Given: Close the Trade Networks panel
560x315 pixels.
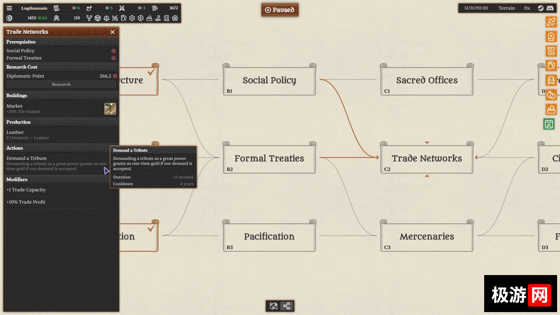Looking at the screenshot, I should [x=113, y=32].
